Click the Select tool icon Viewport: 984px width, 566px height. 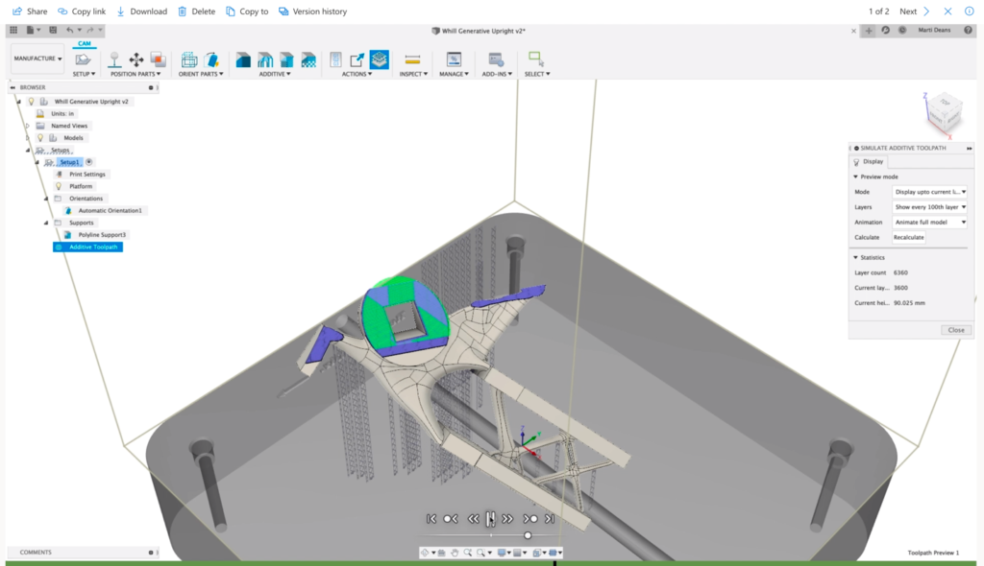(x=536, y=59)
